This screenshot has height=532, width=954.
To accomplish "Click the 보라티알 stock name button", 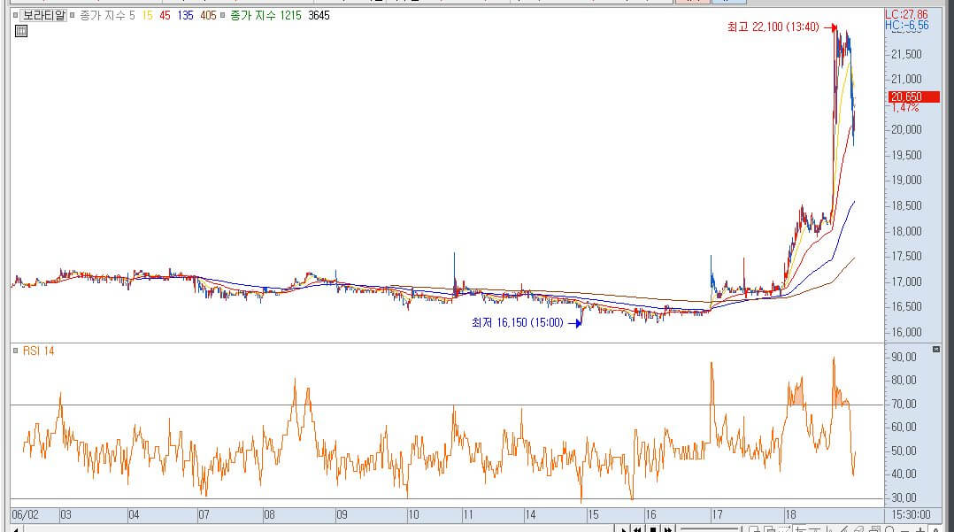I will 44,15.
